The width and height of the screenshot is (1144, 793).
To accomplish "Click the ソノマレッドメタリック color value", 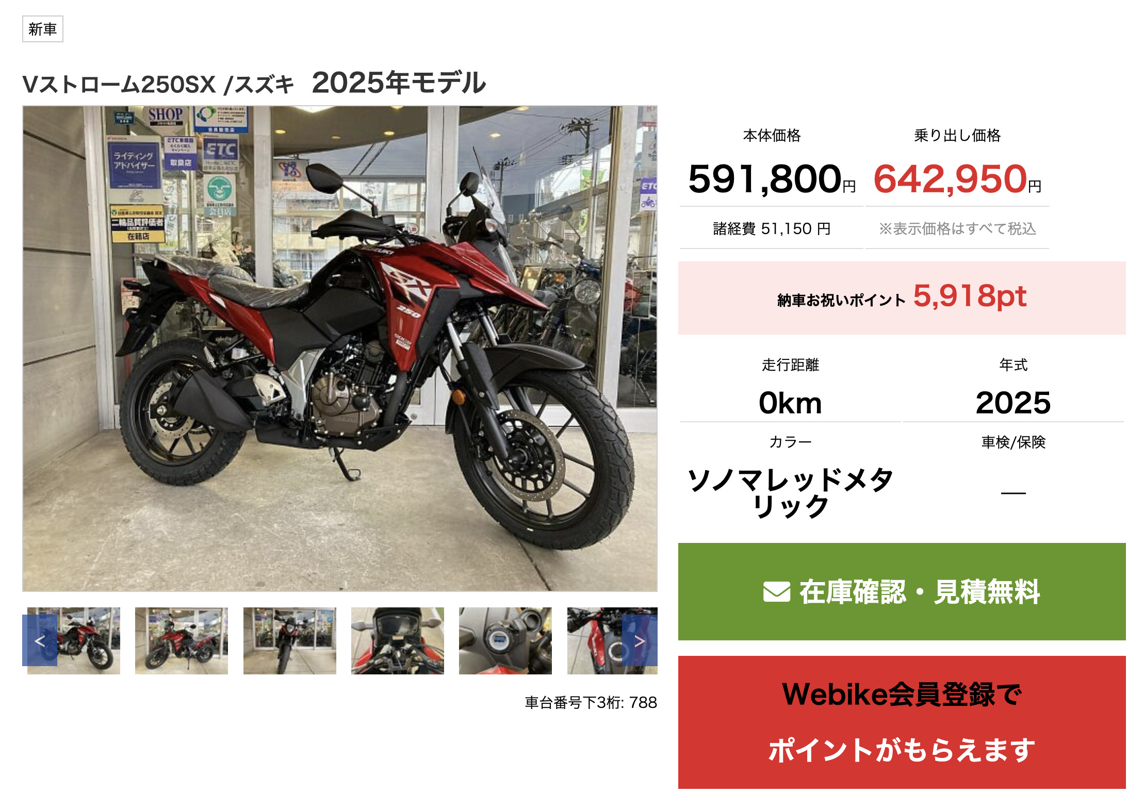I will point(790,493).
